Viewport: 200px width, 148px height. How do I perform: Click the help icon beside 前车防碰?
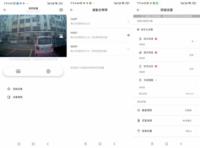point(156,38)
